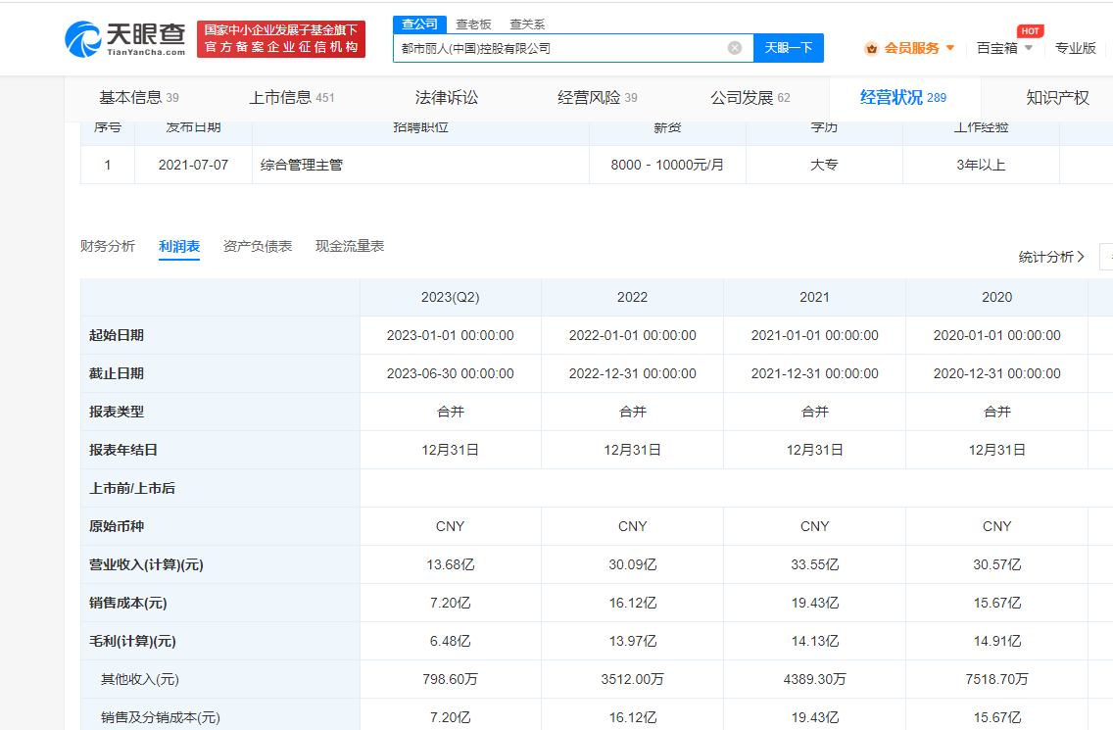The width and height of the screenshot is (1113, 730).
Task: Switch to the 财务分析 tab
Action: tap(108, 246)
